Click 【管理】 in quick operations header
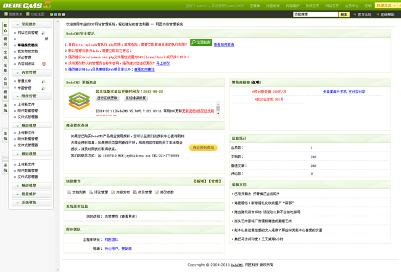Screen dimensions: 401x272 tap(215, 181)
